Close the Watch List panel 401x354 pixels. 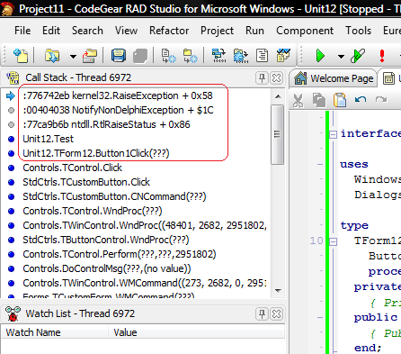pos(276,314)
